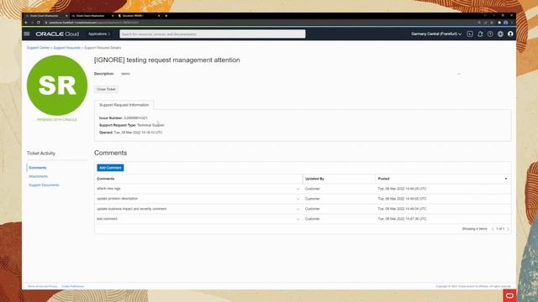Click the browser back arrow
Image resolution: width=538 pixels, height=302 pixels.
click(x=26, y=23)
